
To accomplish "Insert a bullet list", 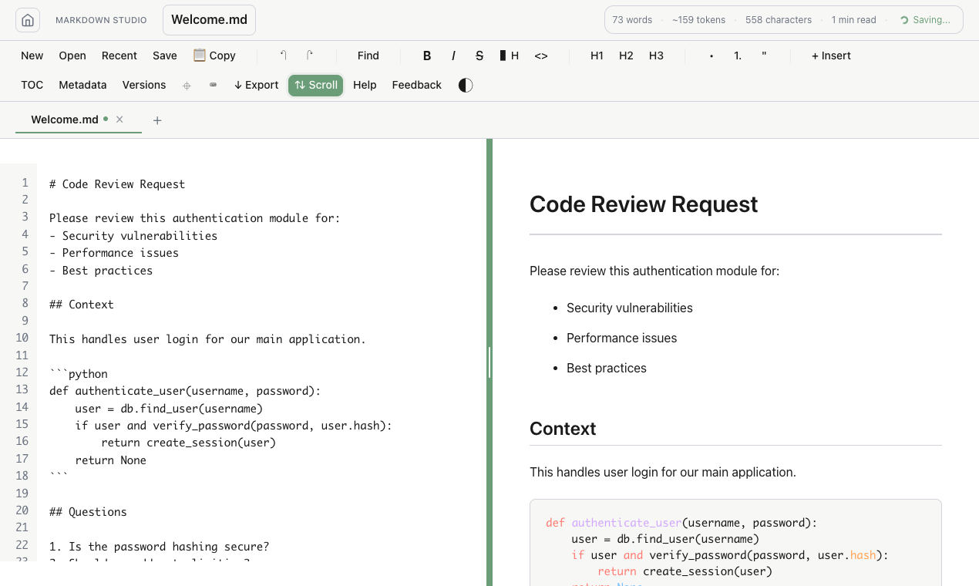I will (x=710, y=56).
